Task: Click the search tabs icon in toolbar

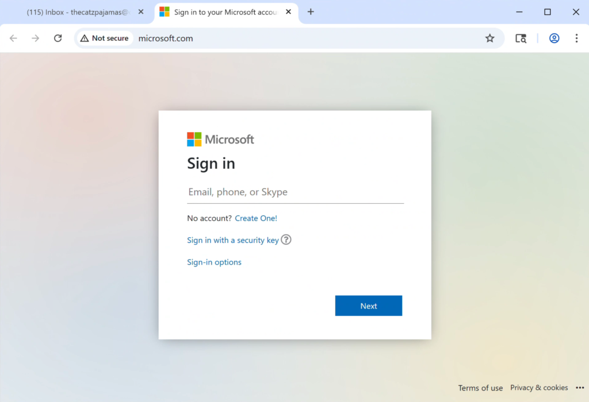Action: tap(521, 38)
